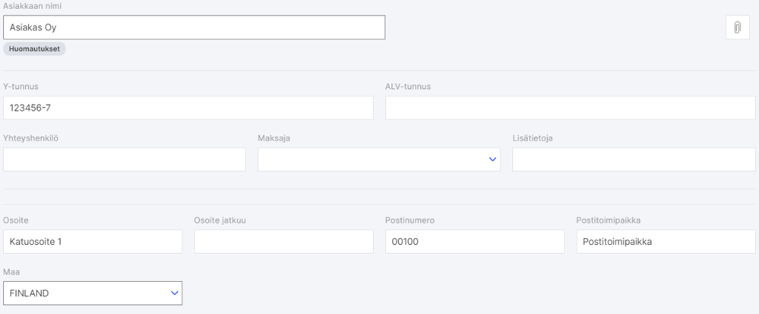Screen dimensions: 759x314
Task: Open the Maa country dropdown showing FINLAND
Action: 93,293
